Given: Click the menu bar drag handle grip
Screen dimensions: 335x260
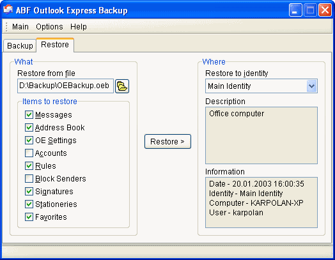Looking at the screenshot, I should (x=6, y=27).
